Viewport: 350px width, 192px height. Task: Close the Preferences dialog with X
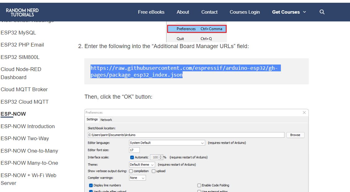(x=304, y=113)
